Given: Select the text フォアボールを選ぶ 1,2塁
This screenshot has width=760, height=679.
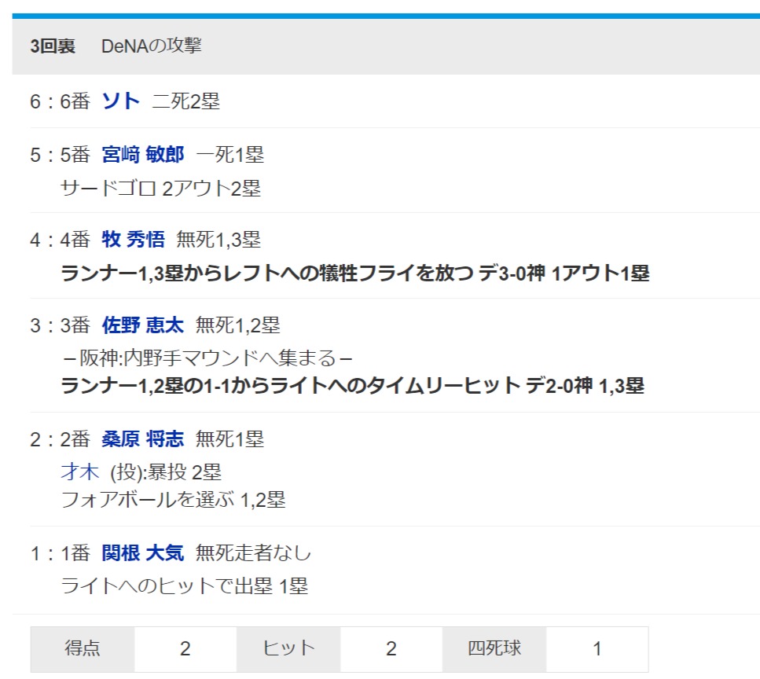Looking at the screenshot, I should (x=174, y=500).
